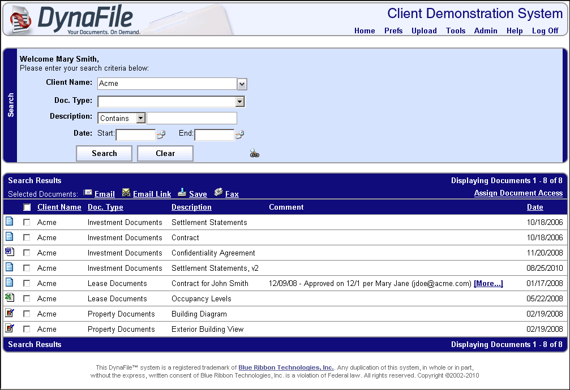Open Word icon for Confidentiality Agreement
This screenshot has height=390, width=570.
[10, 252]
